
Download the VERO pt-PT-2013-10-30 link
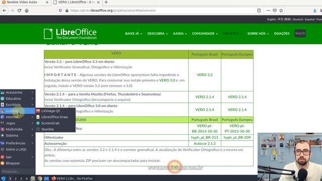coord(237,129)
